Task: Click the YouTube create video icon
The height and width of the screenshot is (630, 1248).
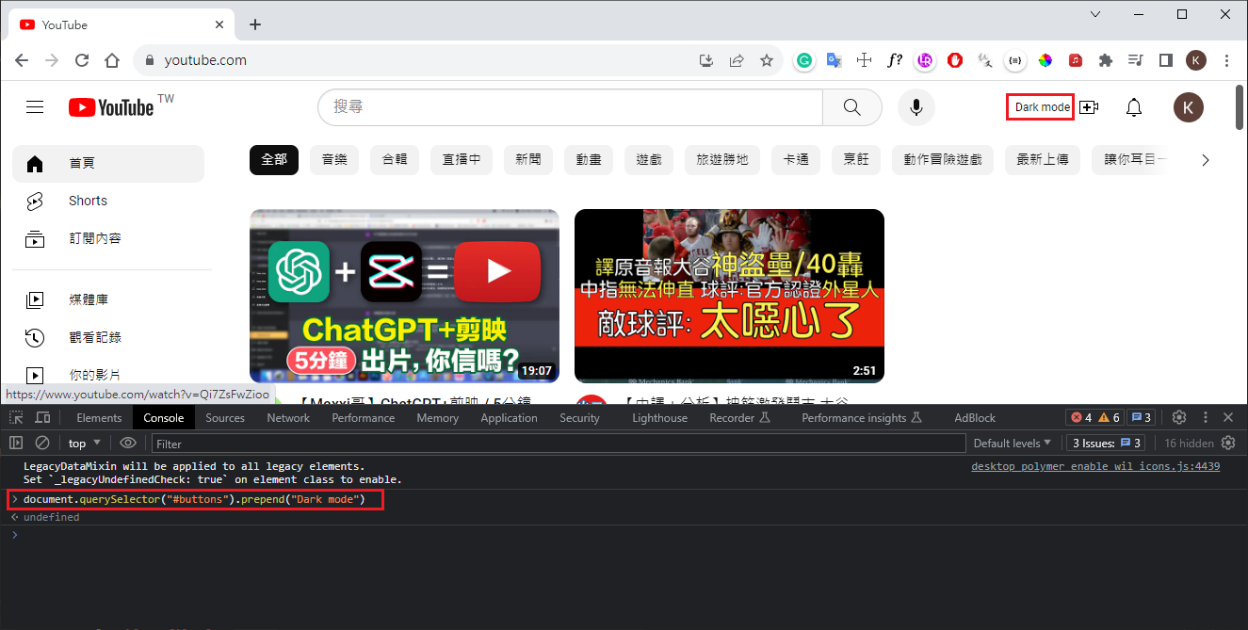Action: 1089,107
